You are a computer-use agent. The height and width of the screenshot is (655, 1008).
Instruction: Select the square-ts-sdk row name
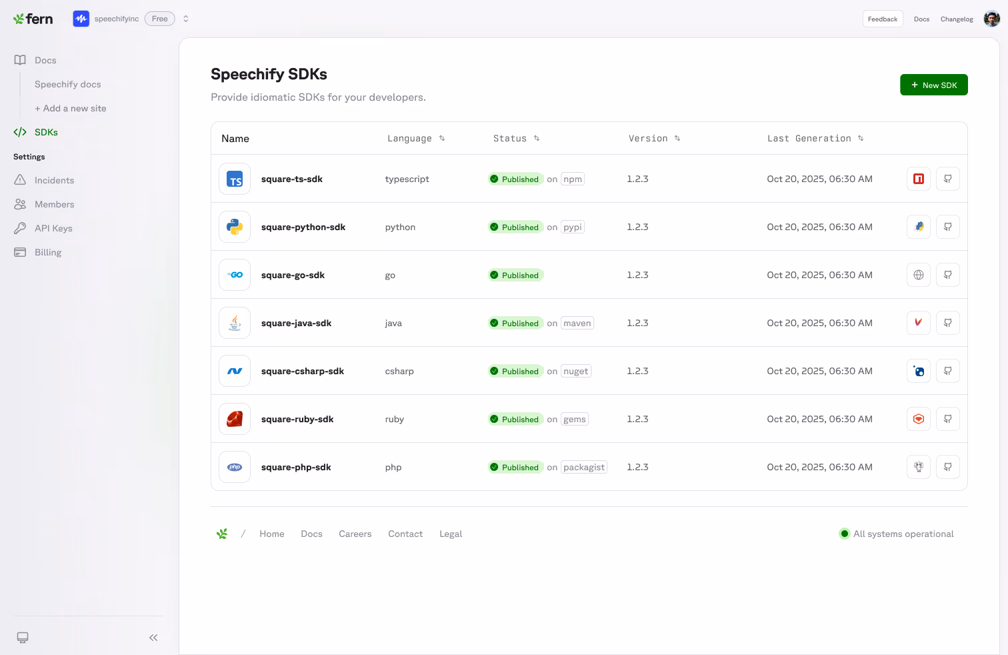(x=292, y=179)
